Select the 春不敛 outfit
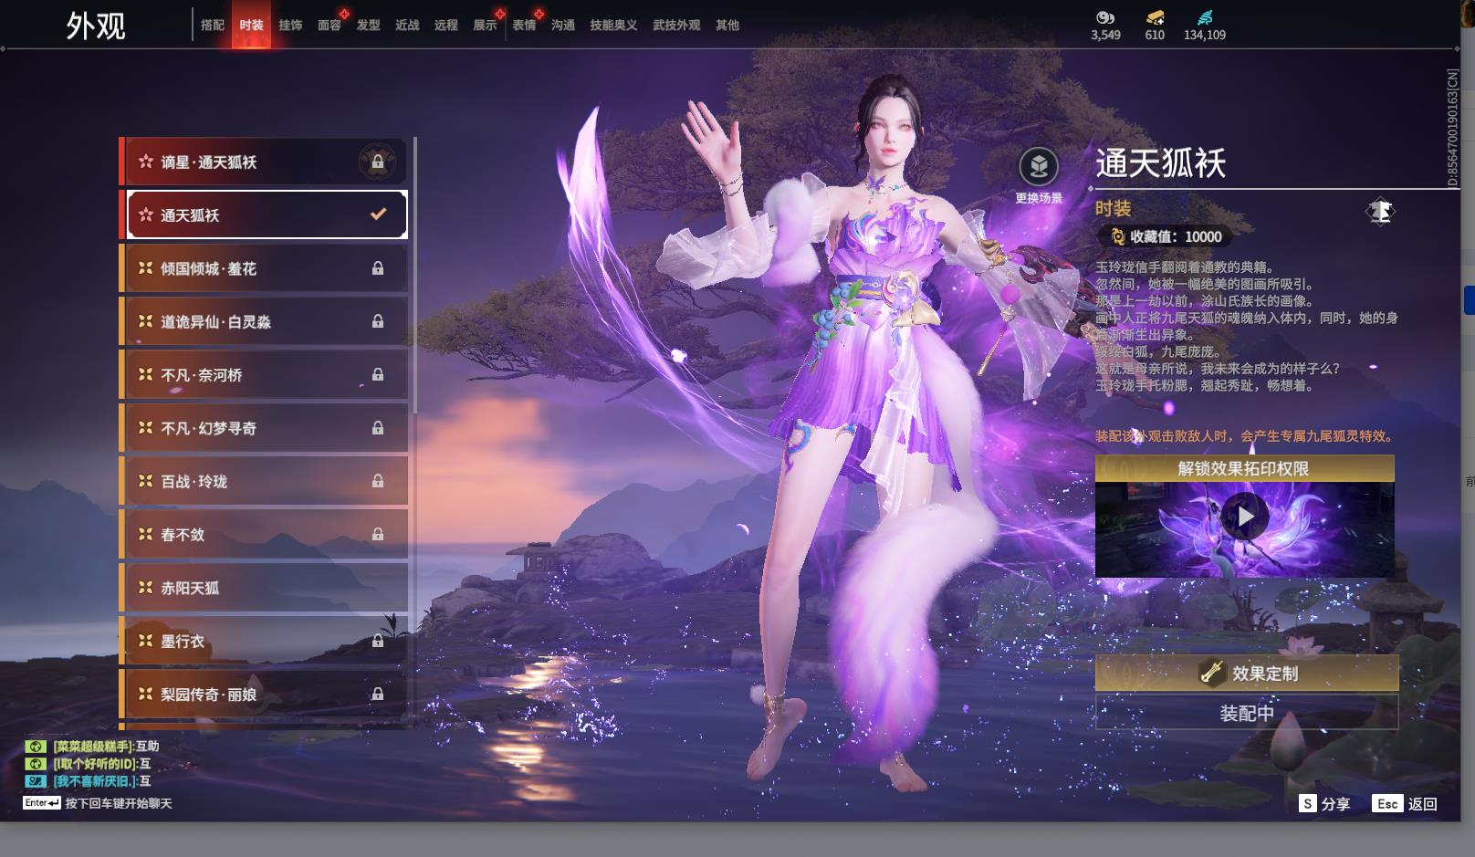This screenshot has height=857, width=1475. (x=265, y=534)
